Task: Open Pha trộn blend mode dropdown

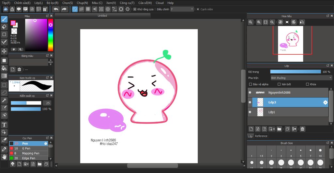Action: 301,78
